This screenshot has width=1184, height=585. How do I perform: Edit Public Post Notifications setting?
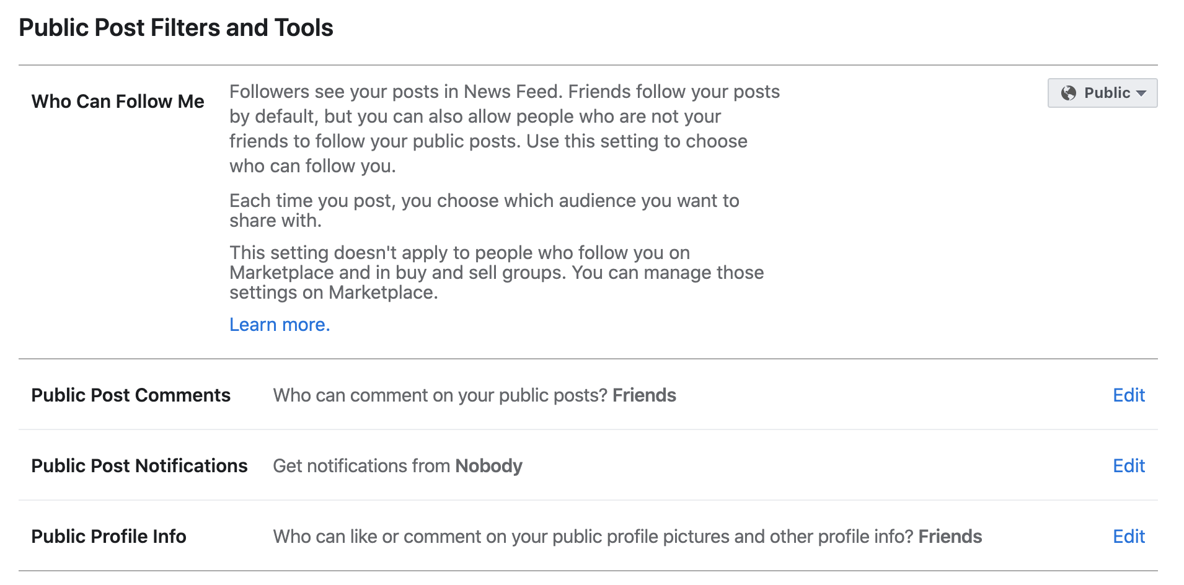point(1129,465)
